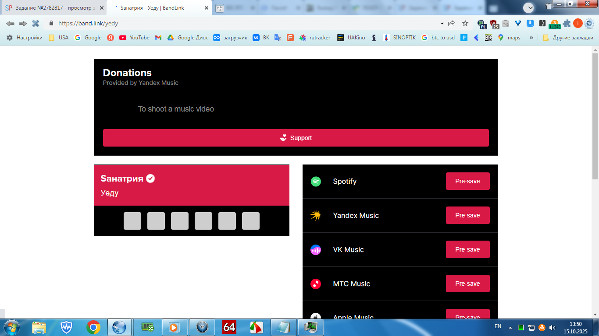Click the forward arrow in browser toolbar
Image resolution: width=599 pixels, height=336 pixels.
(x=23, y=24)
